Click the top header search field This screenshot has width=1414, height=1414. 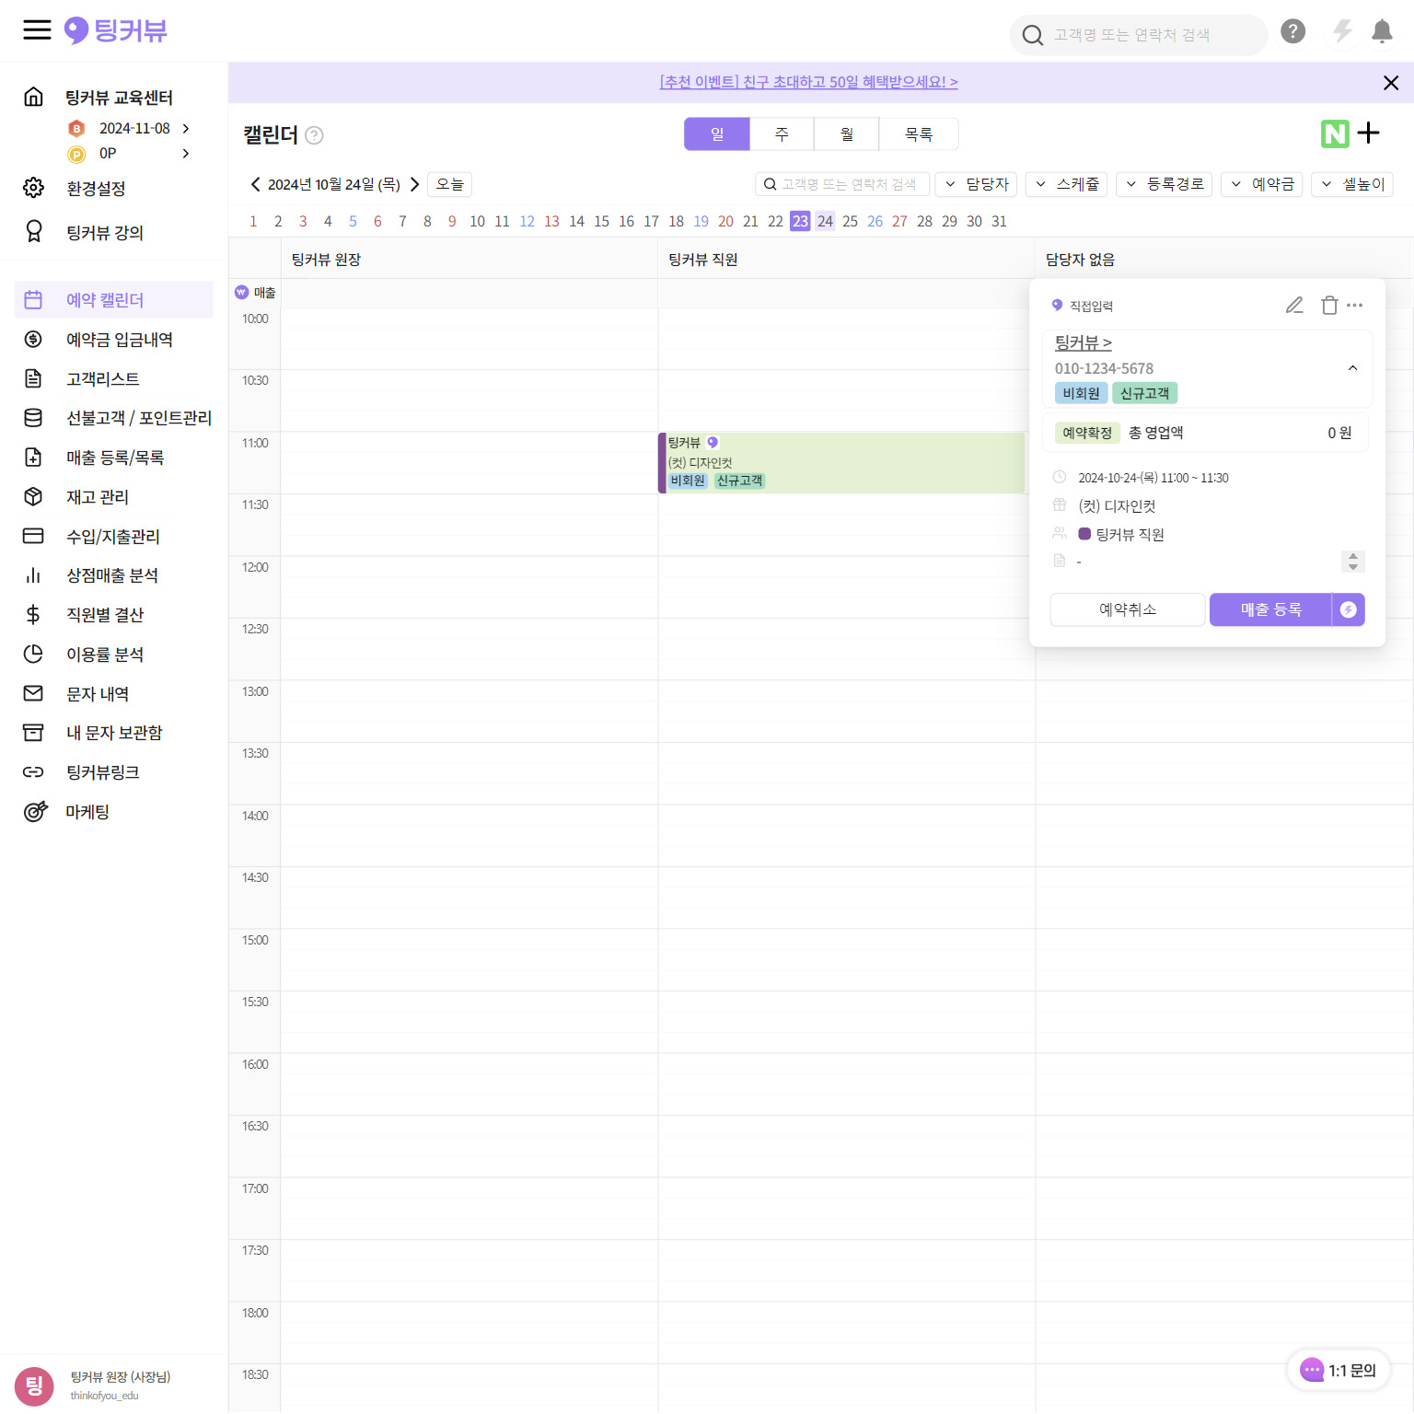click(1138, 35)
